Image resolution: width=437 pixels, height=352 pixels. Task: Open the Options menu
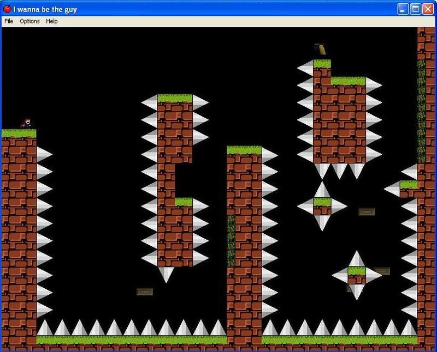29,21
